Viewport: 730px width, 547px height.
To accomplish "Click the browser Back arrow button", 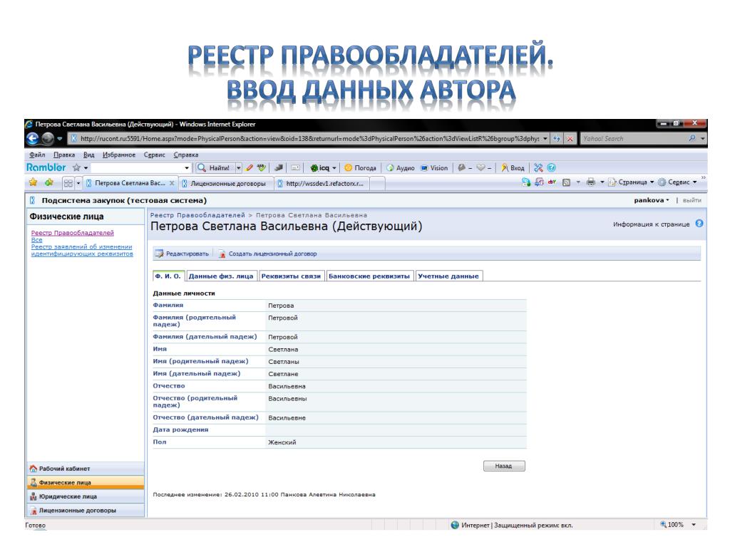I will click(33, 139).
